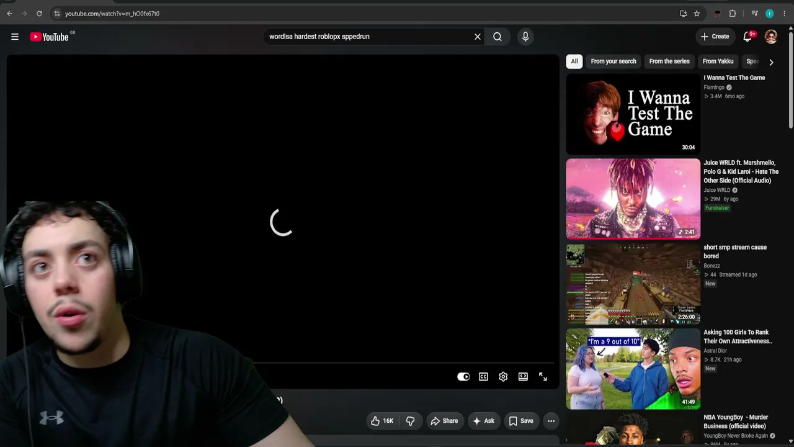This screenshot has width=794, height=447.
Task: View site information icon in the address bar
Action: pyautogui.click(x=56, y=14)
